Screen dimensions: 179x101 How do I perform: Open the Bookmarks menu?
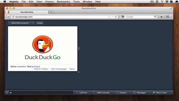[x=63, y=2]
